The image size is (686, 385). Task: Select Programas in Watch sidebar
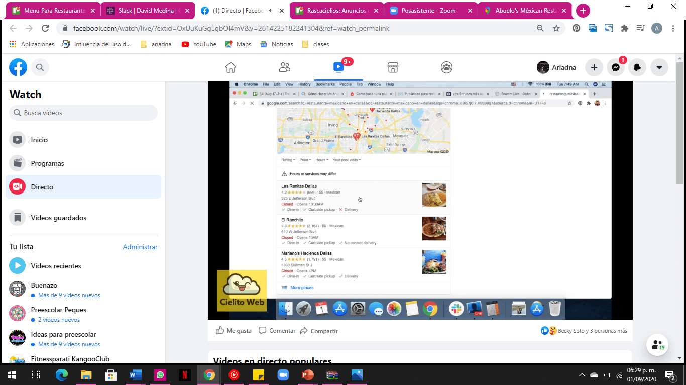[x=83, y=163]
